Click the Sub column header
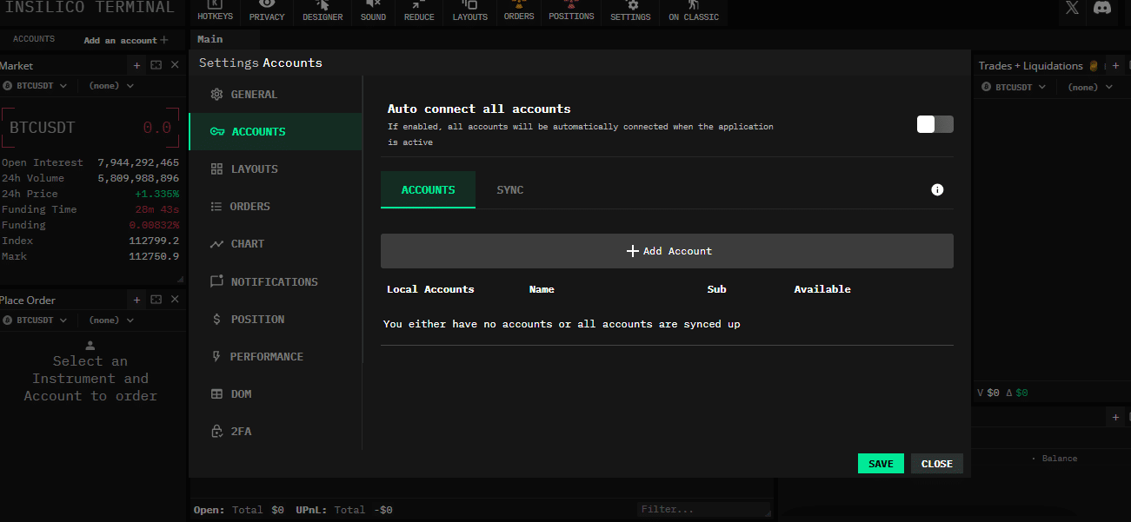Image resolution: width=1131 pixels, height=522 pixels. [716, 289]
